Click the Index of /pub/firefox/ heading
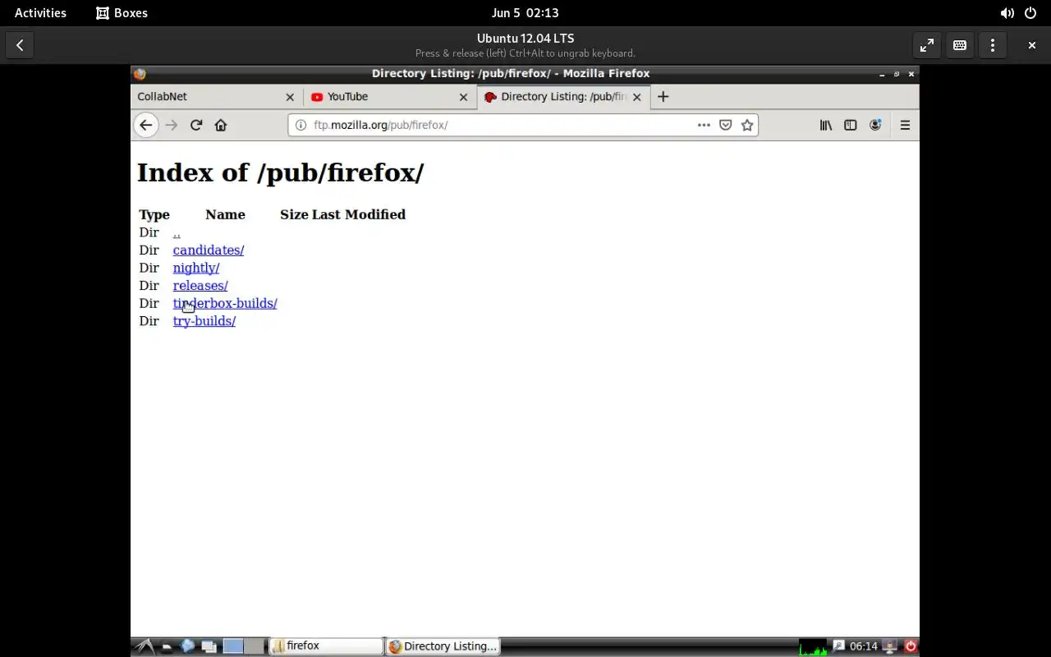The height and width of the screenshot is (657, 1051). coord(280,172)
